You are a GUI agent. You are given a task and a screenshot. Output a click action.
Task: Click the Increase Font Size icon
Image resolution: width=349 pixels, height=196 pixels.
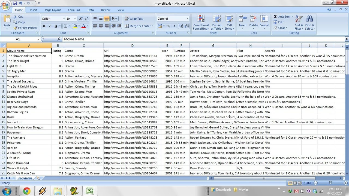pyautogui.click(x=80, y=19)
